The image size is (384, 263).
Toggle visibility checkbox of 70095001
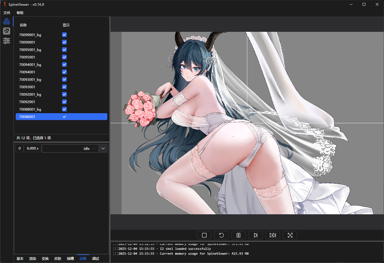64,57
